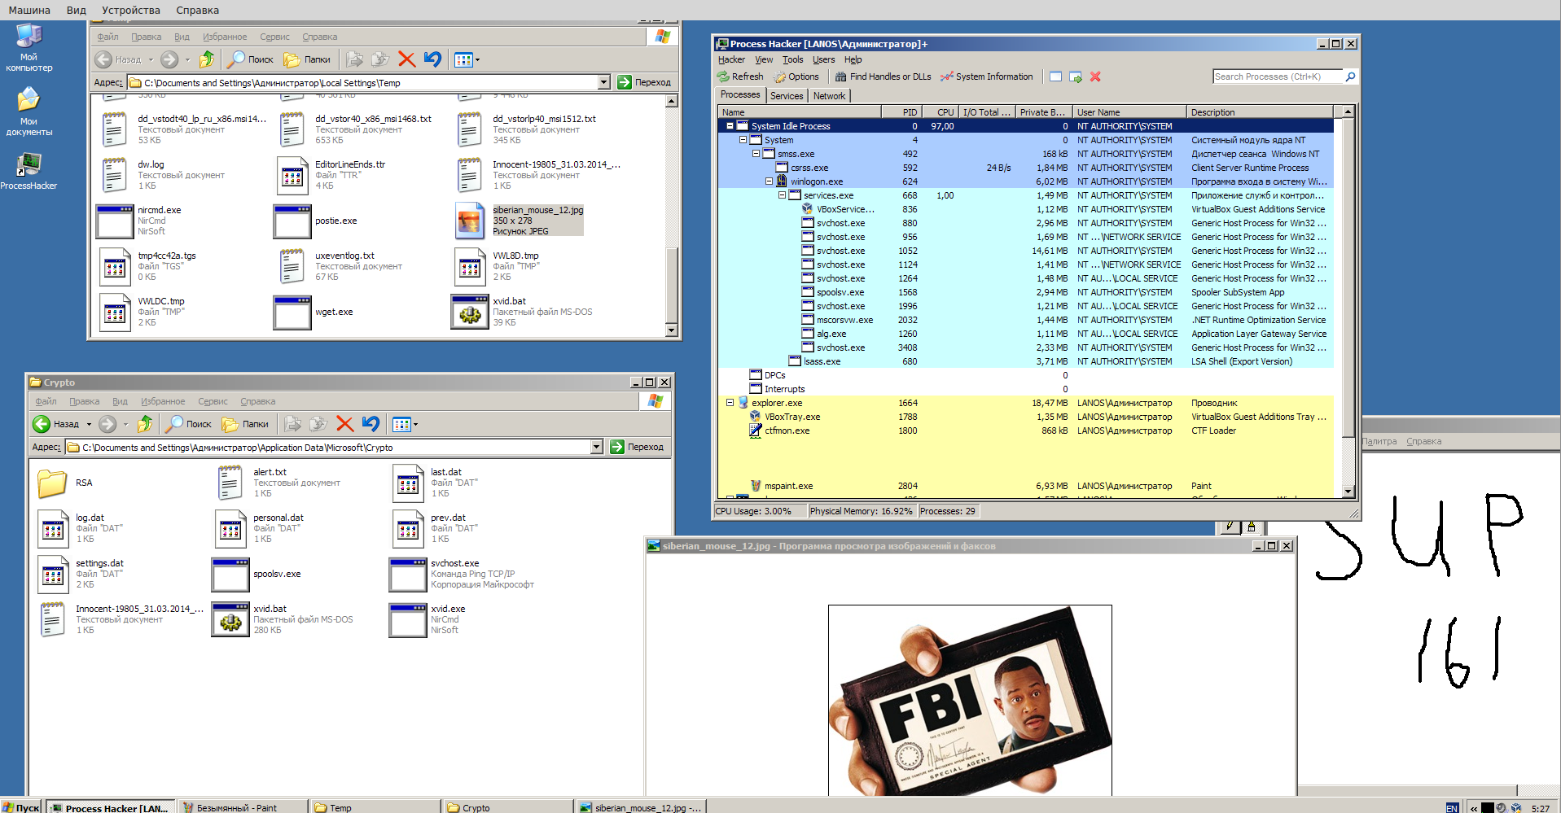Collapse the winlogon.exe tree node
Image resolution: width=1561 pixels, height=813 pixels.
click(x=769, y=181)
